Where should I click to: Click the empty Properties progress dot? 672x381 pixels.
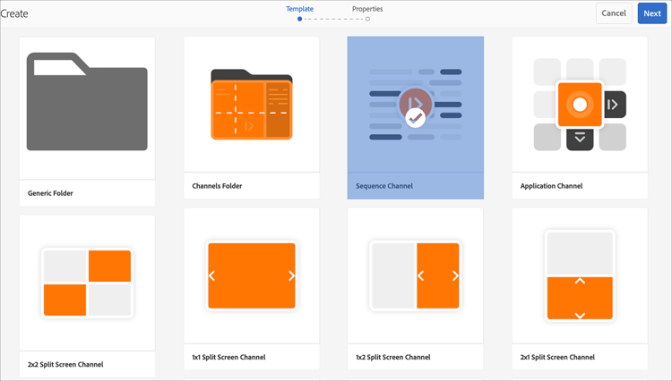(367, 19)
